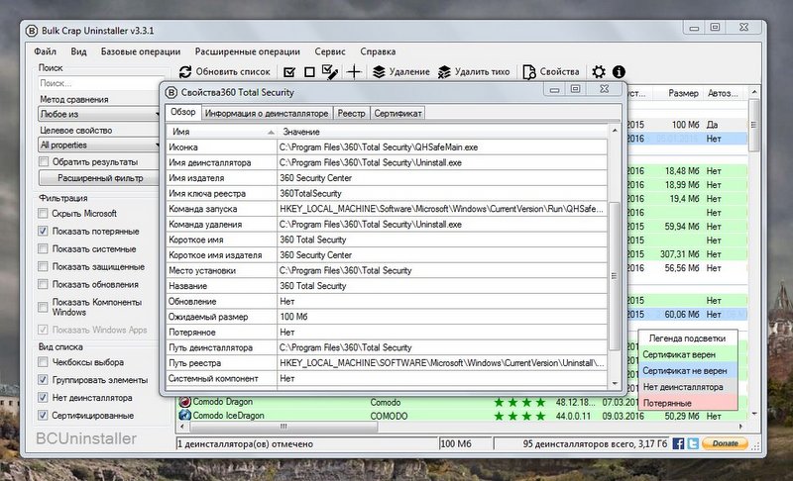Uncheck Группировать элементы checkbox

[43, 379]
